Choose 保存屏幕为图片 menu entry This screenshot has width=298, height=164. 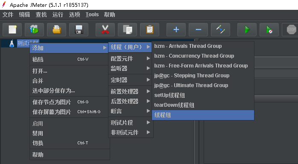69,112
